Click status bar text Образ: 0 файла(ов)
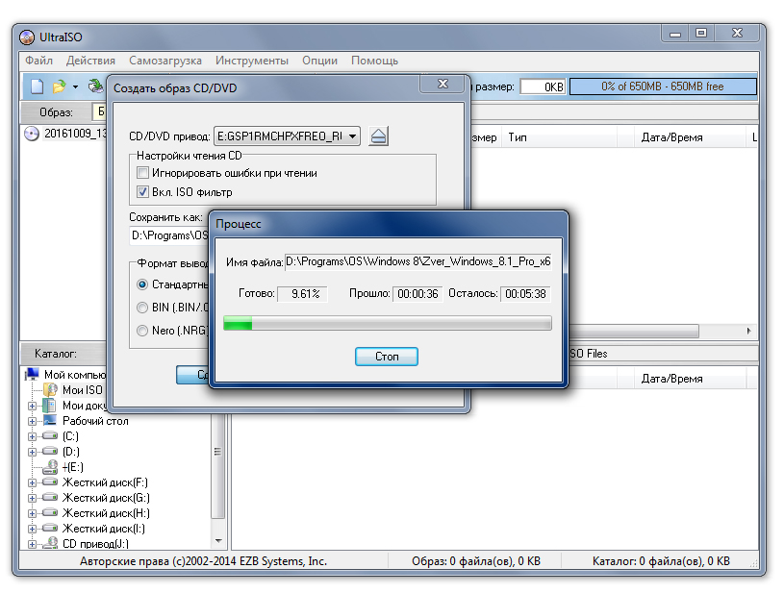Image resolution: width=784 pixels, height=593 pixels. pyautogui.click(x=476, y=561)
